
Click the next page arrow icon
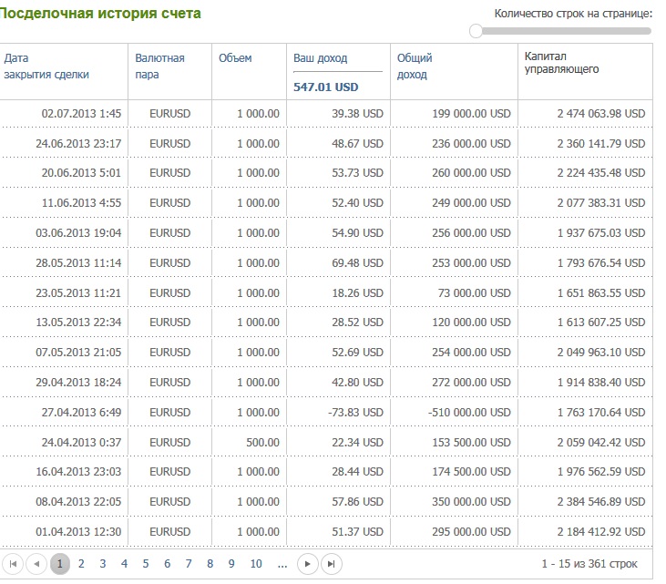tap(308, 564)
